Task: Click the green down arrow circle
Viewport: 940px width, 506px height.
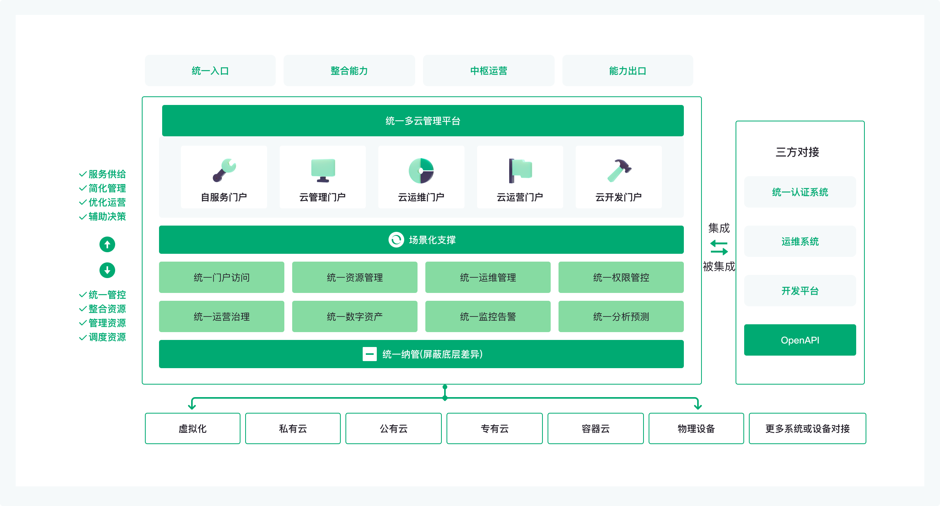Action: click(107, 270)
